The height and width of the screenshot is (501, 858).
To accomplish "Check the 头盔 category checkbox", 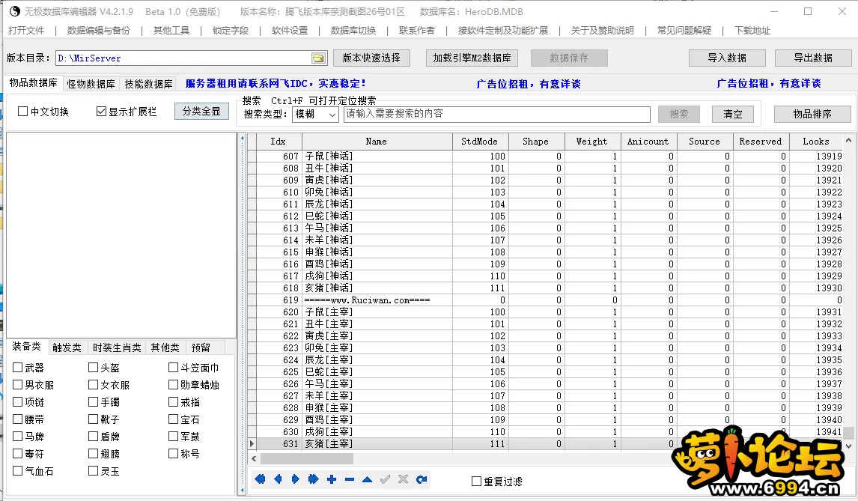I will [x=93, y=368].
